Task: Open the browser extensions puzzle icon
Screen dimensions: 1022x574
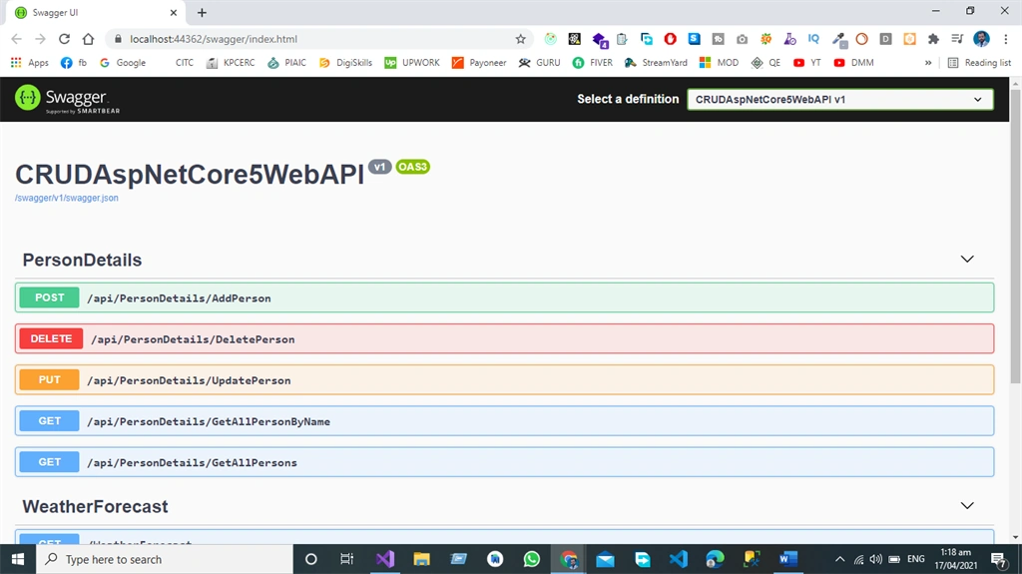Action: (933, 39)
